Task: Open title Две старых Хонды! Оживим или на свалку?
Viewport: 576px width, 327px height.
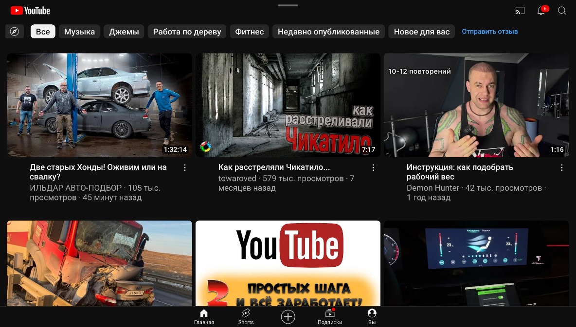Action: [x=98, y=172]
